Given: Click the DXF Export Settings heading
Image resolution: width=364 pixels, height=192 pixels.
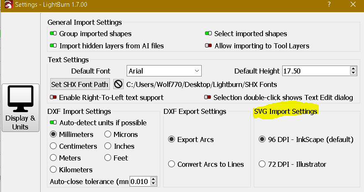Looking at the screenshot, I should [x=195, y=111].
